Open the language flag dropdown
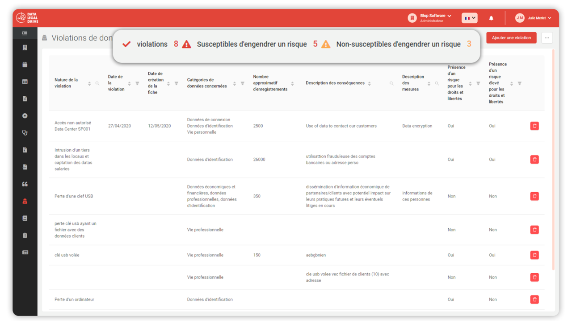 coord(470,18)
